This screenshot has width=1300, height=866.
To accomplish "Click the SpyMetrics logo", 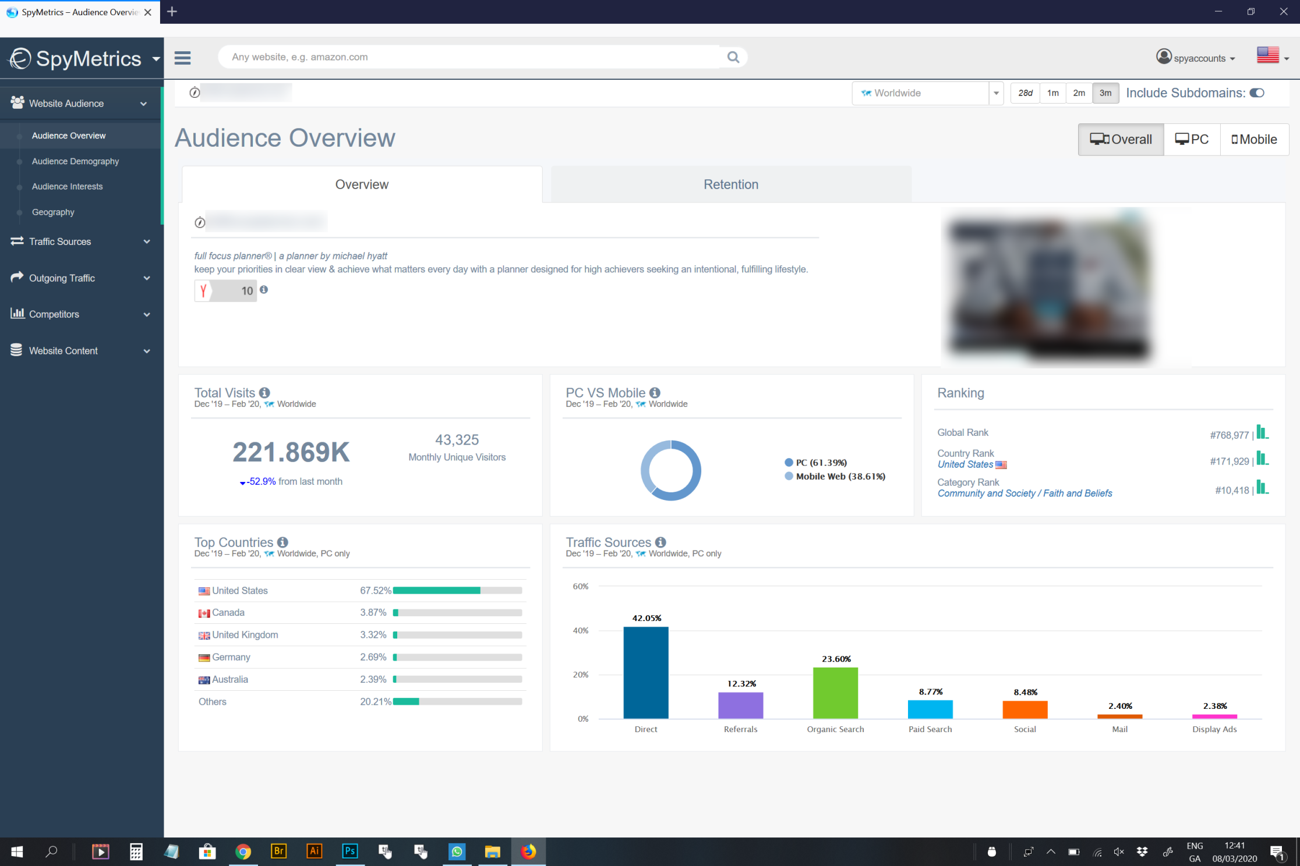I will pos(76,58).
